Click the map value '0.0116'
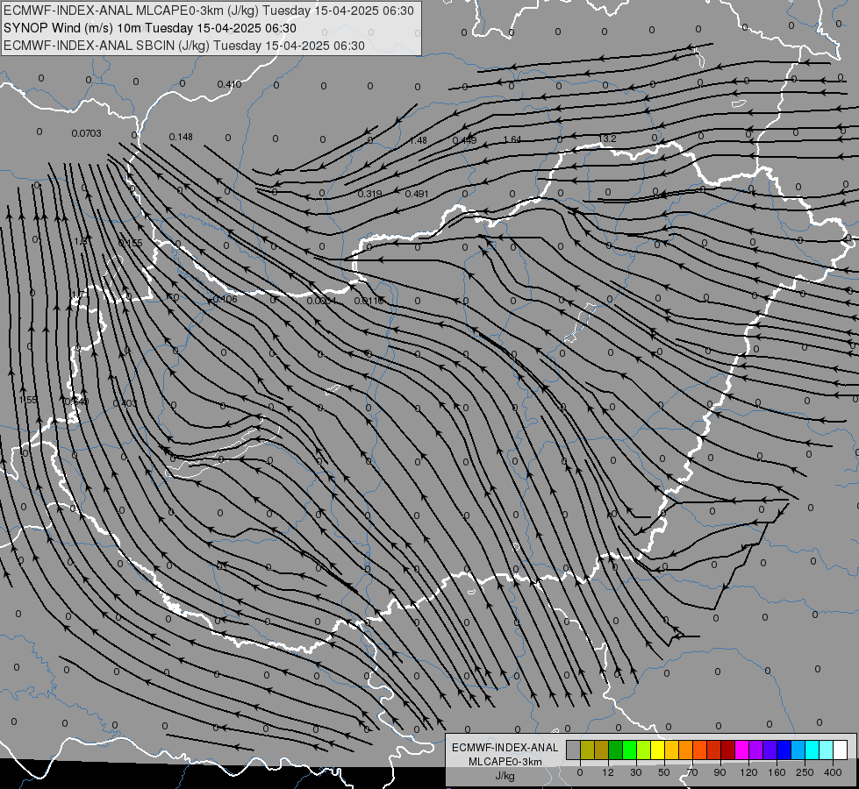The height and width of the screenshot is (789, 859). pyautogui.click(x=369, y=301)
